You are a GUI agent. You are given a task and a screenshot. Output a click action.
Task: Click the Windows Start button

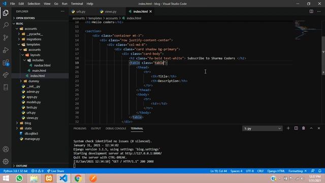click(6, 178)
